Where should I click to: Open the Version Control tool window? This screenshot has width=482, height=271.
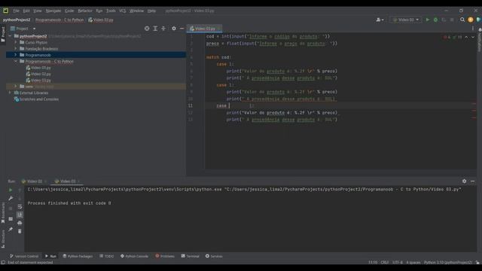24,256
